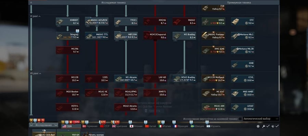The image size is (308, 136).
Task: Enable helicopter research on ground vehicles checkbox
Action: tap(240, 119)
